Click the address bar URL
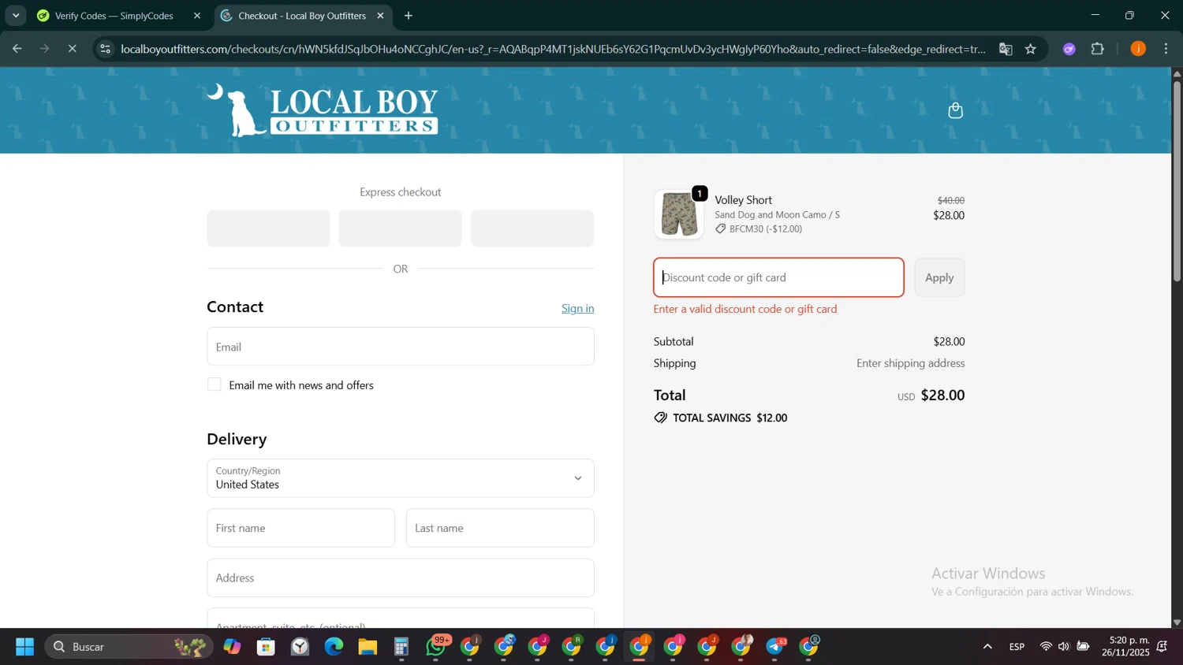 click(553, 49)
